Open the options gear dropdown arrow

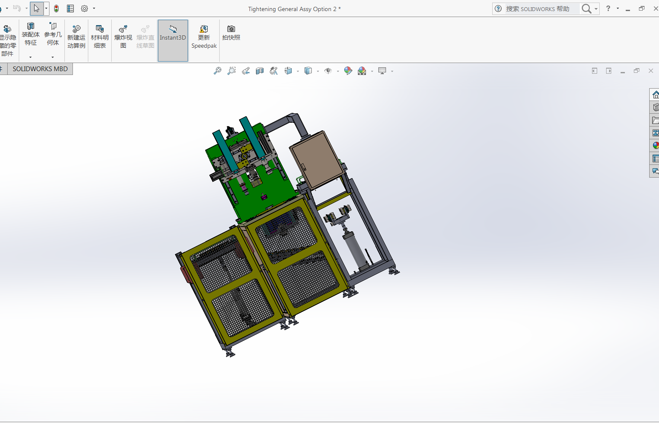[94, 9]
